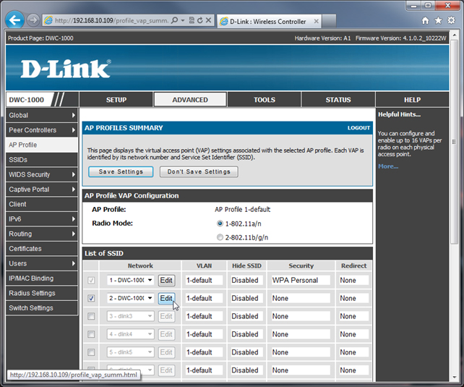464x387 pixels.
Task: Open the browser Home icon
Action: click(x=425, y=20)
